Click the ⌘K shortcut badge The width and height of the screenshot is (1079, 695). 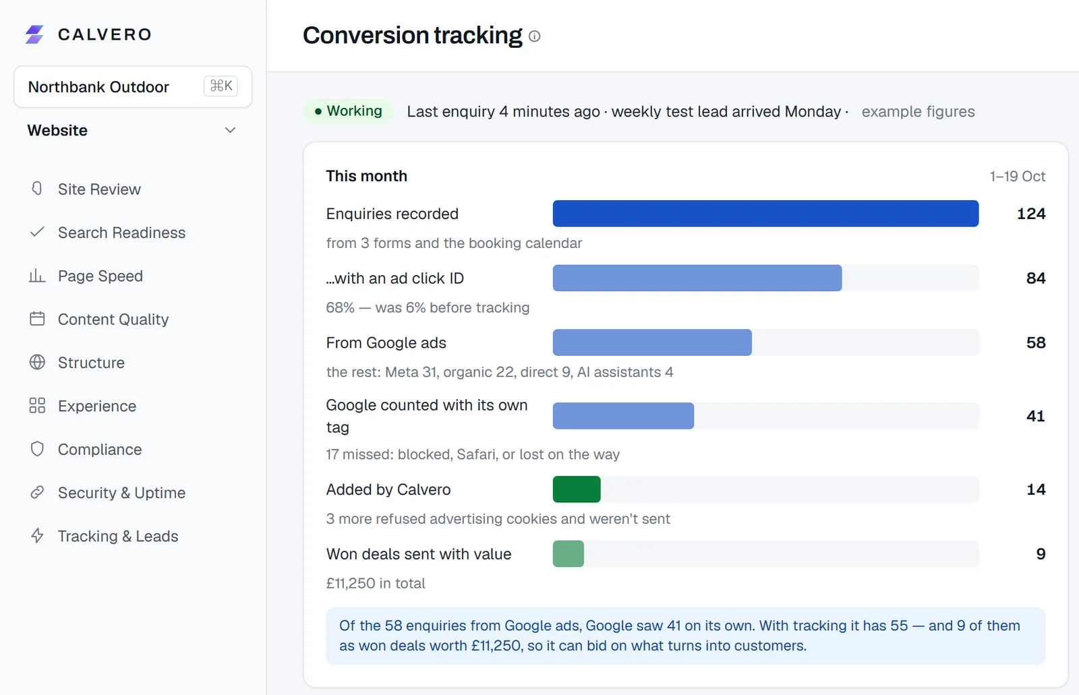(221, 86)
